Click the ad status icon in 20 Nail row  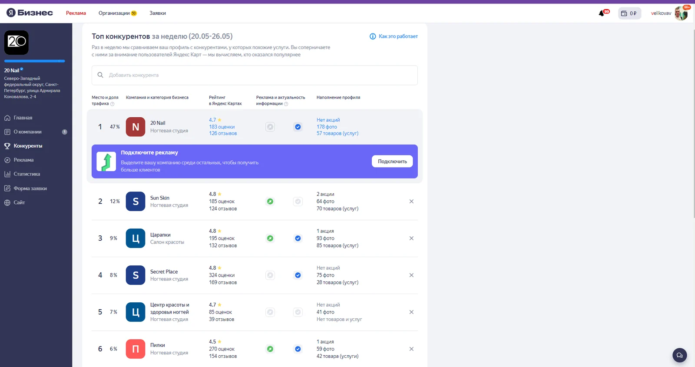pos(270,127)
